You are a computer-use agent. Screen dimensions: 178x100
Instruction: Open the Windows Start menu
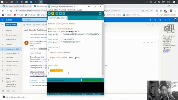(x=2, y=2)
